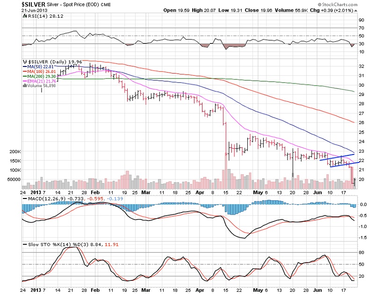Click the red 11.91 stochastic %D value
Viewport: 374px width, 294px height.
pyautogui.click(x=112, y=244)
